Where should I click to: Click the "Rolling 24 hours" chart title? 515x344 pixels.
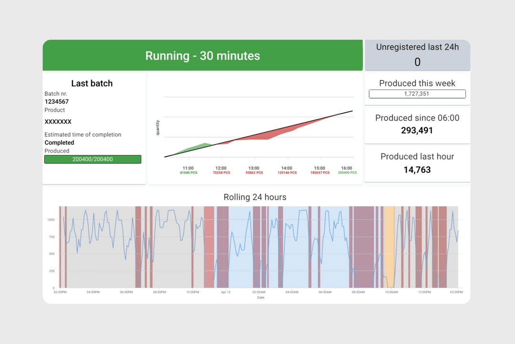(x=255, y=197)
